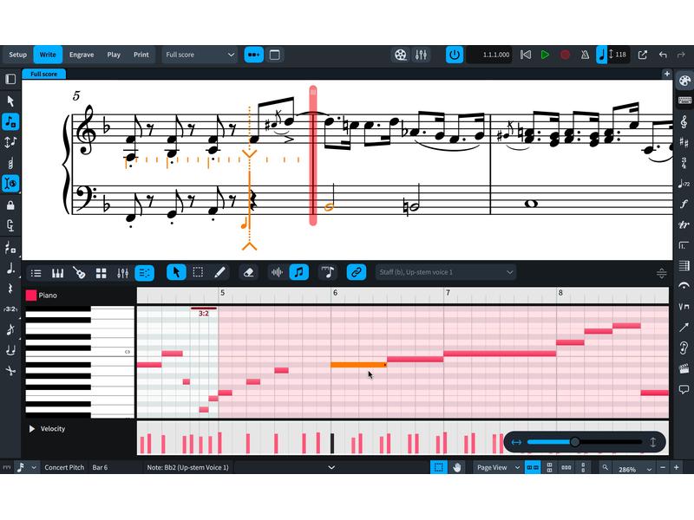Screen dimensions: 694x520
Task: Adjust the Key Editor zoom slider handle
Action: 574,442
